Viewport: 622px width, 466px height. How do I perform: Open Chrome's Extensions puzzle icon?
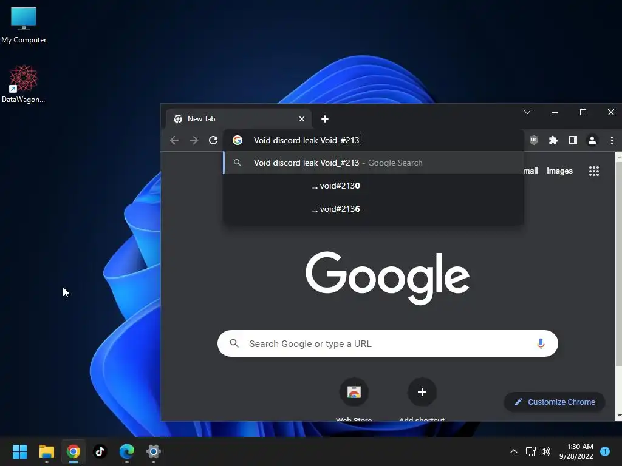(x=553, y=140)
